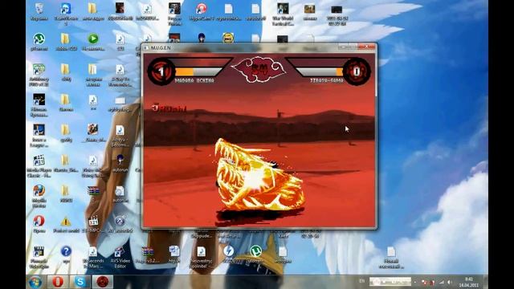This screenshot has height=289, width=514.
Task: Open the 321 MPC clapperboard icon
Action: (x=93, y=222)
